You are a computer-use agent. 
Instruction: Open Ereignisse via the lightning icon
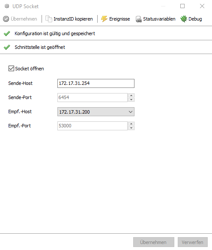click(x=105, y=19)
